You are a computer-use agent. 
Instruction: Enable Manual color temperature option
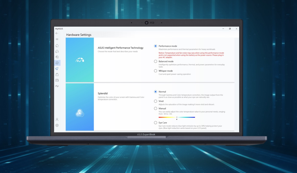(x=156, y=109)
